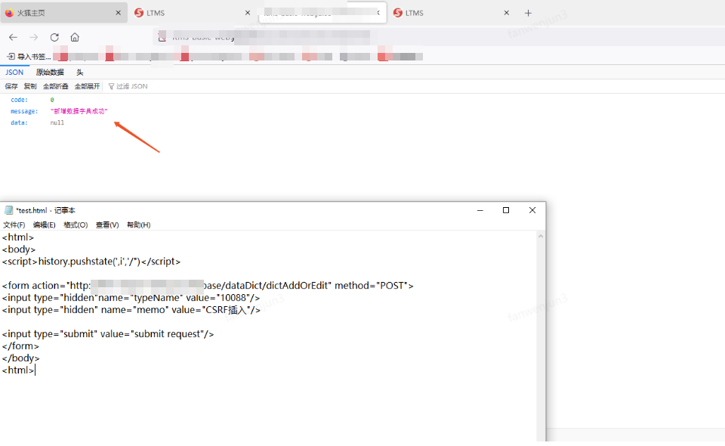Switch to 原始数据 raw data tab
The width and height of the screenshot is (725, 446).
50,73
